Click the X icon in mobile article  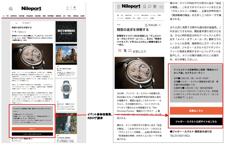125,51
